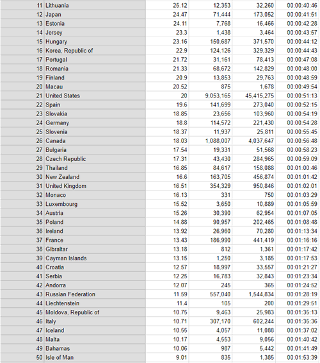Click the Russian Federation cell
320x363 pixels.
point(95,294)
